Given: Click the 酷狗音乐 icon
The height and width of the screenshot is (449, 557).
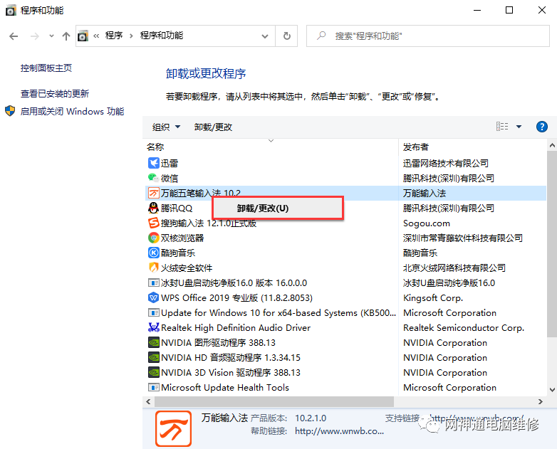Looking at the screenshot, I should (x=153, y=253).
